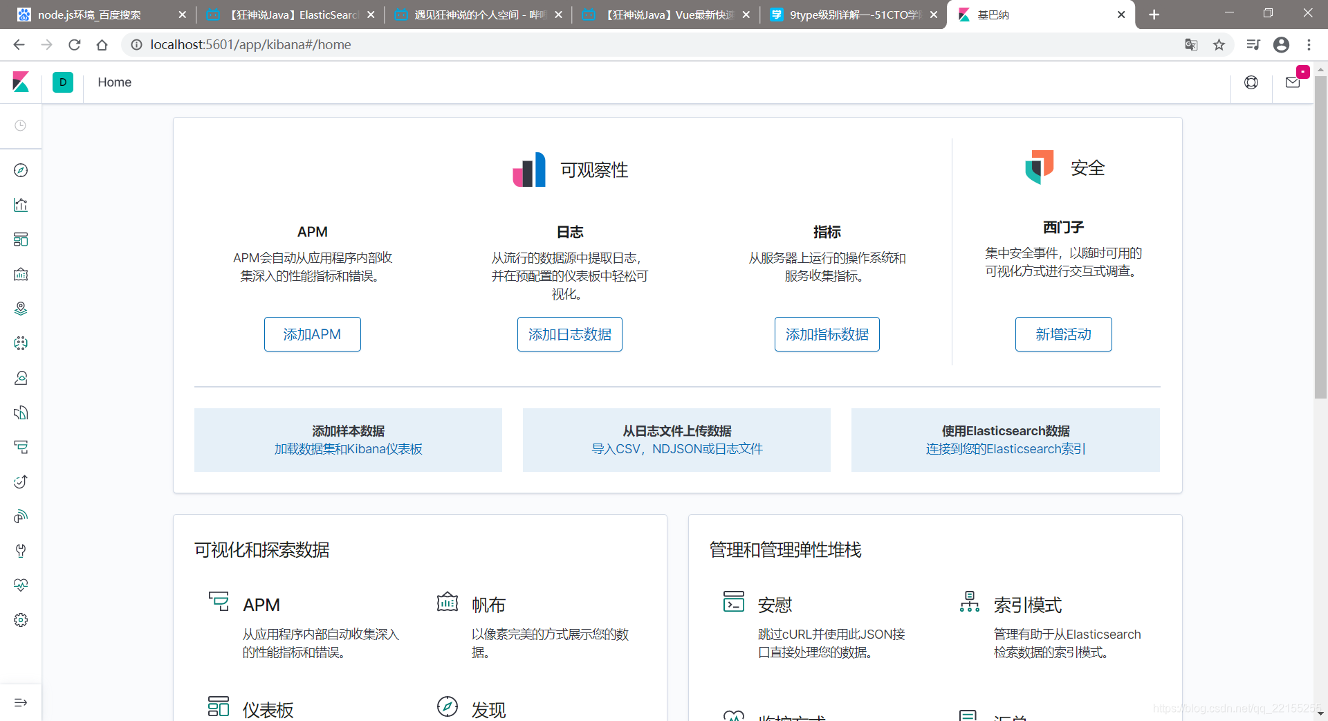This screenshot has height=721, width=1328.
Task: Reload the current page
Action: point(74,44)
